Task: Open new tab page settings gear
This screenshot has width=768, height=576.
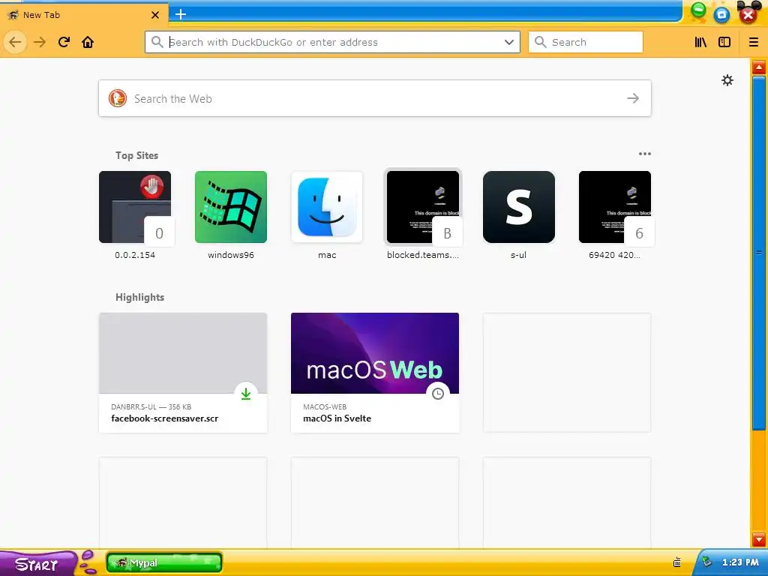Action: (x=727, y=80)
